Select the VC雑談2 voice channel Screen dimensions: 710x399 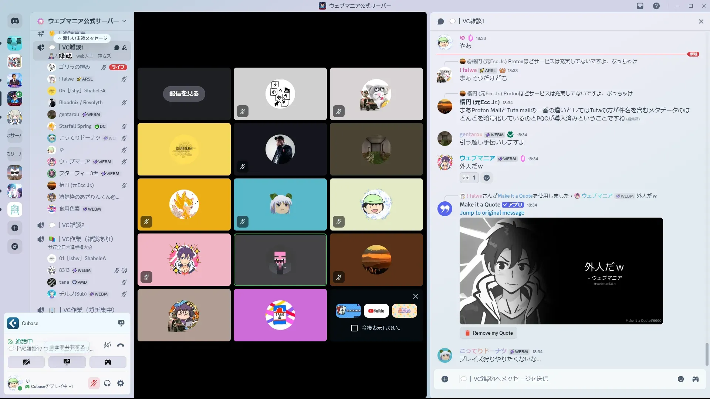click(73, 225)
